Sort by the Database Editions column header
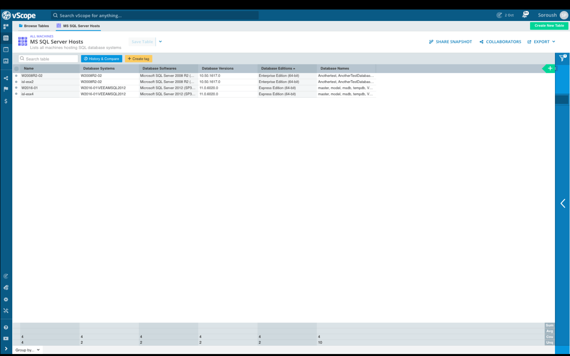 pos(287,68)
